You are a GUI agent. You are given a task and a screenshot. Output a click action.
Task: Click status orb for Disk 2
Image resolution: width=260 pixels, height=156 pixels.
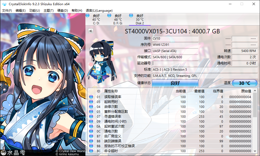tap(131, 16)
